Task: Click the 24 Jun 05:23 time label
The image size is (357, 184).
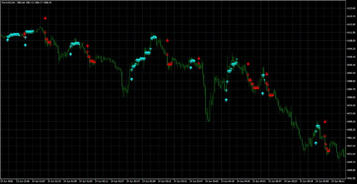Action: click(x=290, y=181)
